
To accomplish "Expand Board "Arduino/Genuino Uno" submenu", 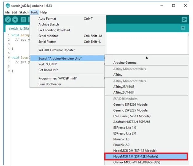I will pos(68,58).
